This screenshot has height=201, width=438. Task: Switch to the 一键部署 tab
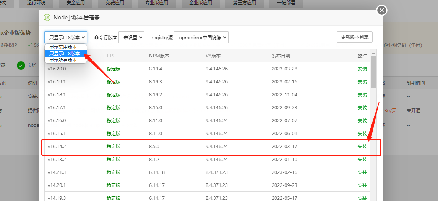(x=286, y=3)
